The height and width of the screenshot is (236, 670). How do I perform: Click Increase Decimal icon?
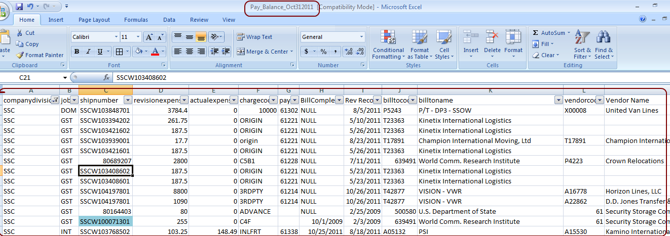[348, 52]
